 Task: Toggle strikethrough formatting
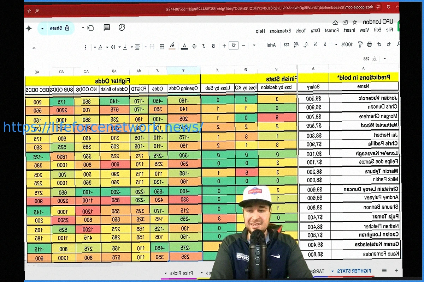pyautogui.click(x=194, y=46)
